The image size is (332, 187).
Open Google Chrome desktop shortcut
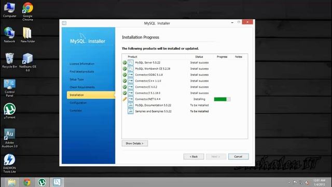pos(27,11)
